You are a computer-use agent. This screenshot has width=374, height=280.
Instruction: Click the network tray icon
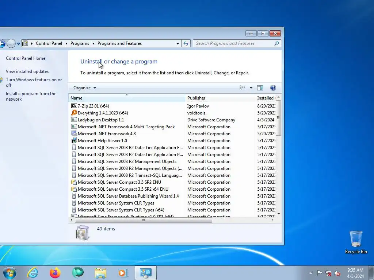[328, 273]
